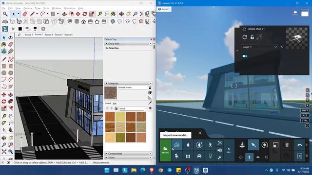The height and width of the screenshot is (175, 312).
Task: Select People and animals category in Lumion
Action: [x=210, y=145]
